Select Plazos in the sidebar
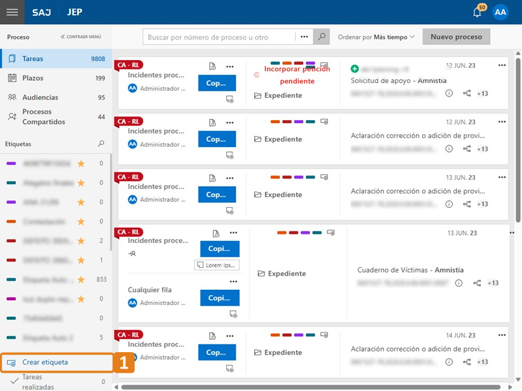The width and height of the screenshot is (522, 391). coord(33,78)
